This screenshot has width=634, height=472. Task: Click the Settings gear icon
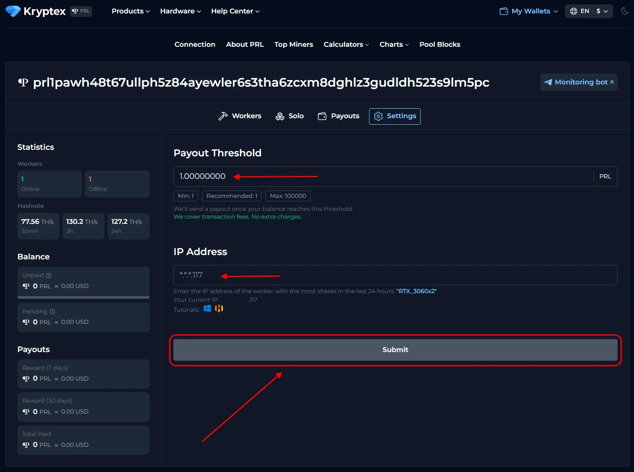[x=378, y=116]
